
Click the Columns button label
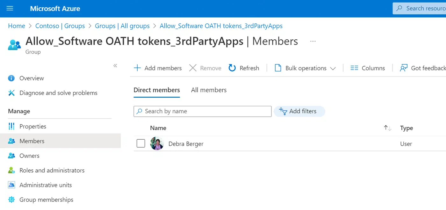click(x=373, y=68)
